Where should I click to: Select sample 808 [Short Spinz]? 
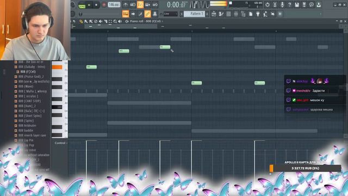[x=30, y=115]
